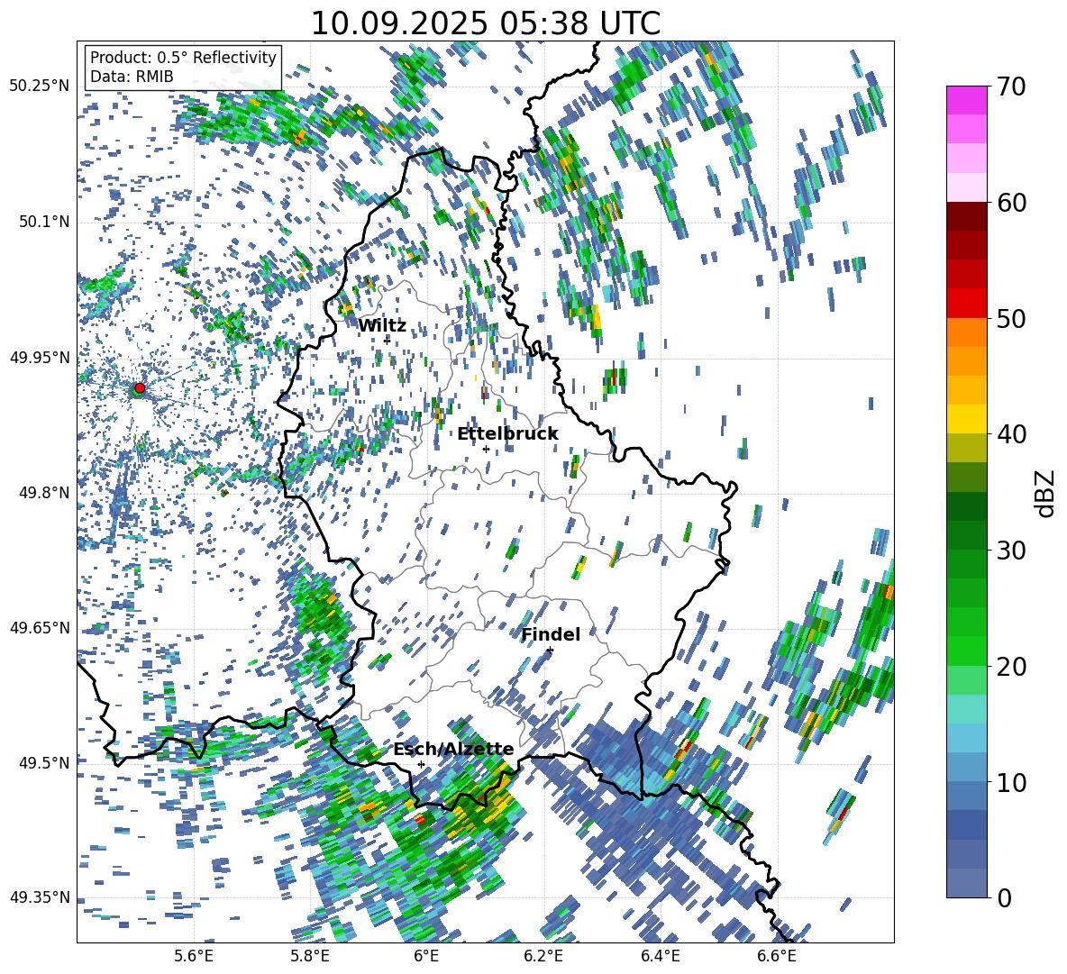Click the colorbar tick label 30
The width and height of the screenshot is (1067, 974).
pos(1011,550)
